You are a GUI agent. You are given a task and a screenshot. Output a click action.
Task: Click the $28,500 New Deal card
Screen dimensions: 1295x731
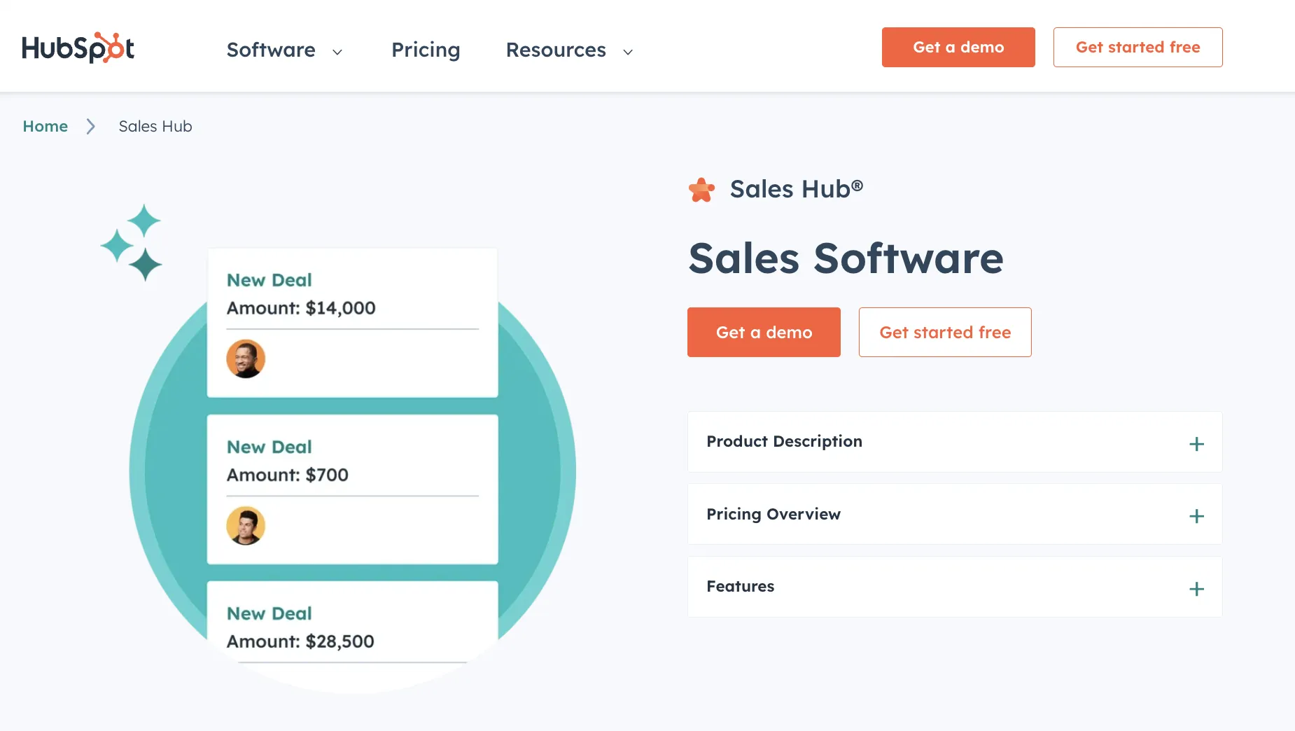point(352,627)
